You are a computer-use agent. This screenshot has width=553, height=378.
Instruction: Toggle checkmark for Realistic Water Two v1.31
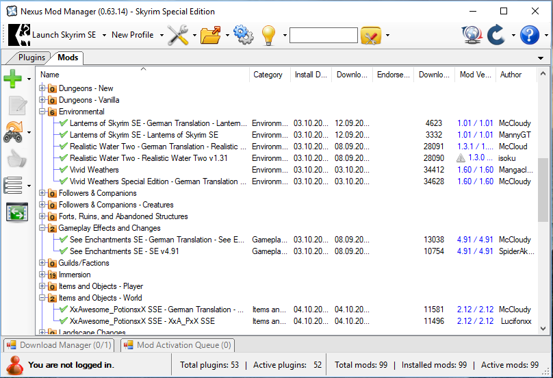pos(64,158)
